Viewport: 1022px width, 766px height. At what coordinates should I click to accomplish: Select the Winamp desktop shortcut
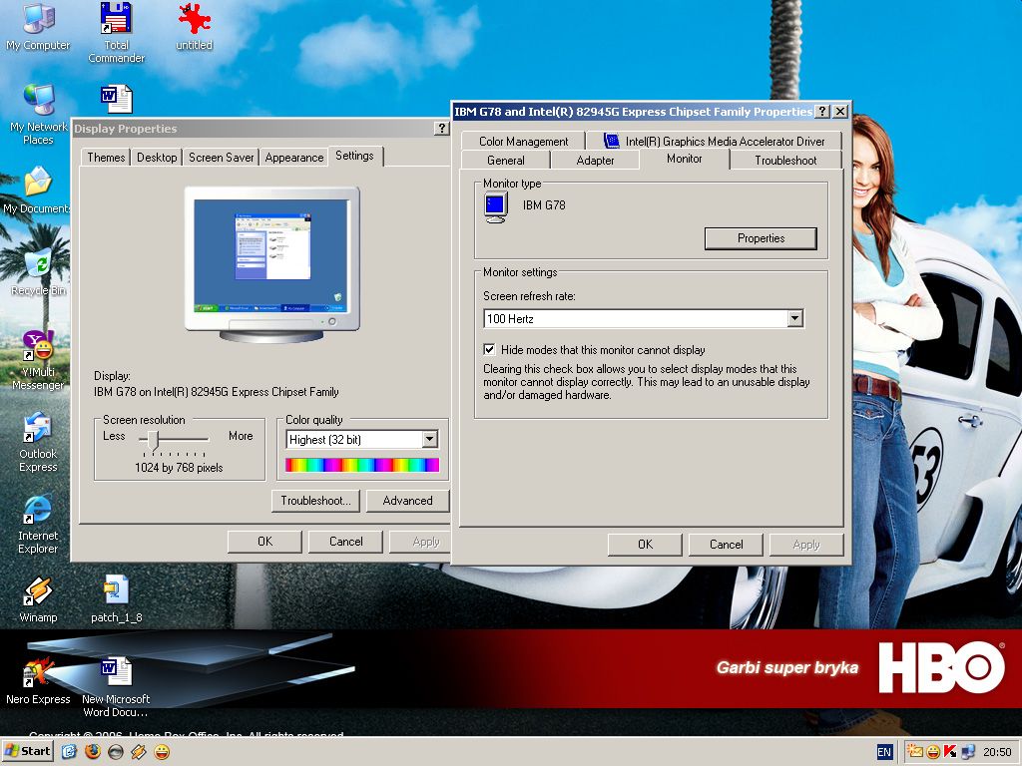pyautogui.click(x=38, y=599)
